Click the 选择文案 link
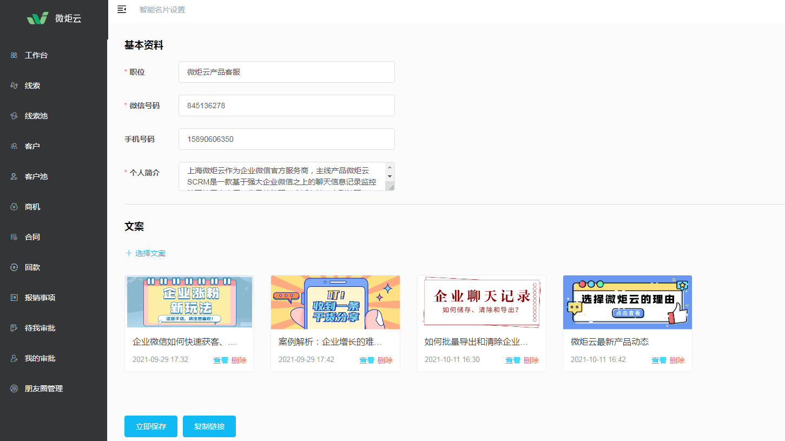Image resolution: width=785 pixels, height=441 pixels. coord(150,253)
